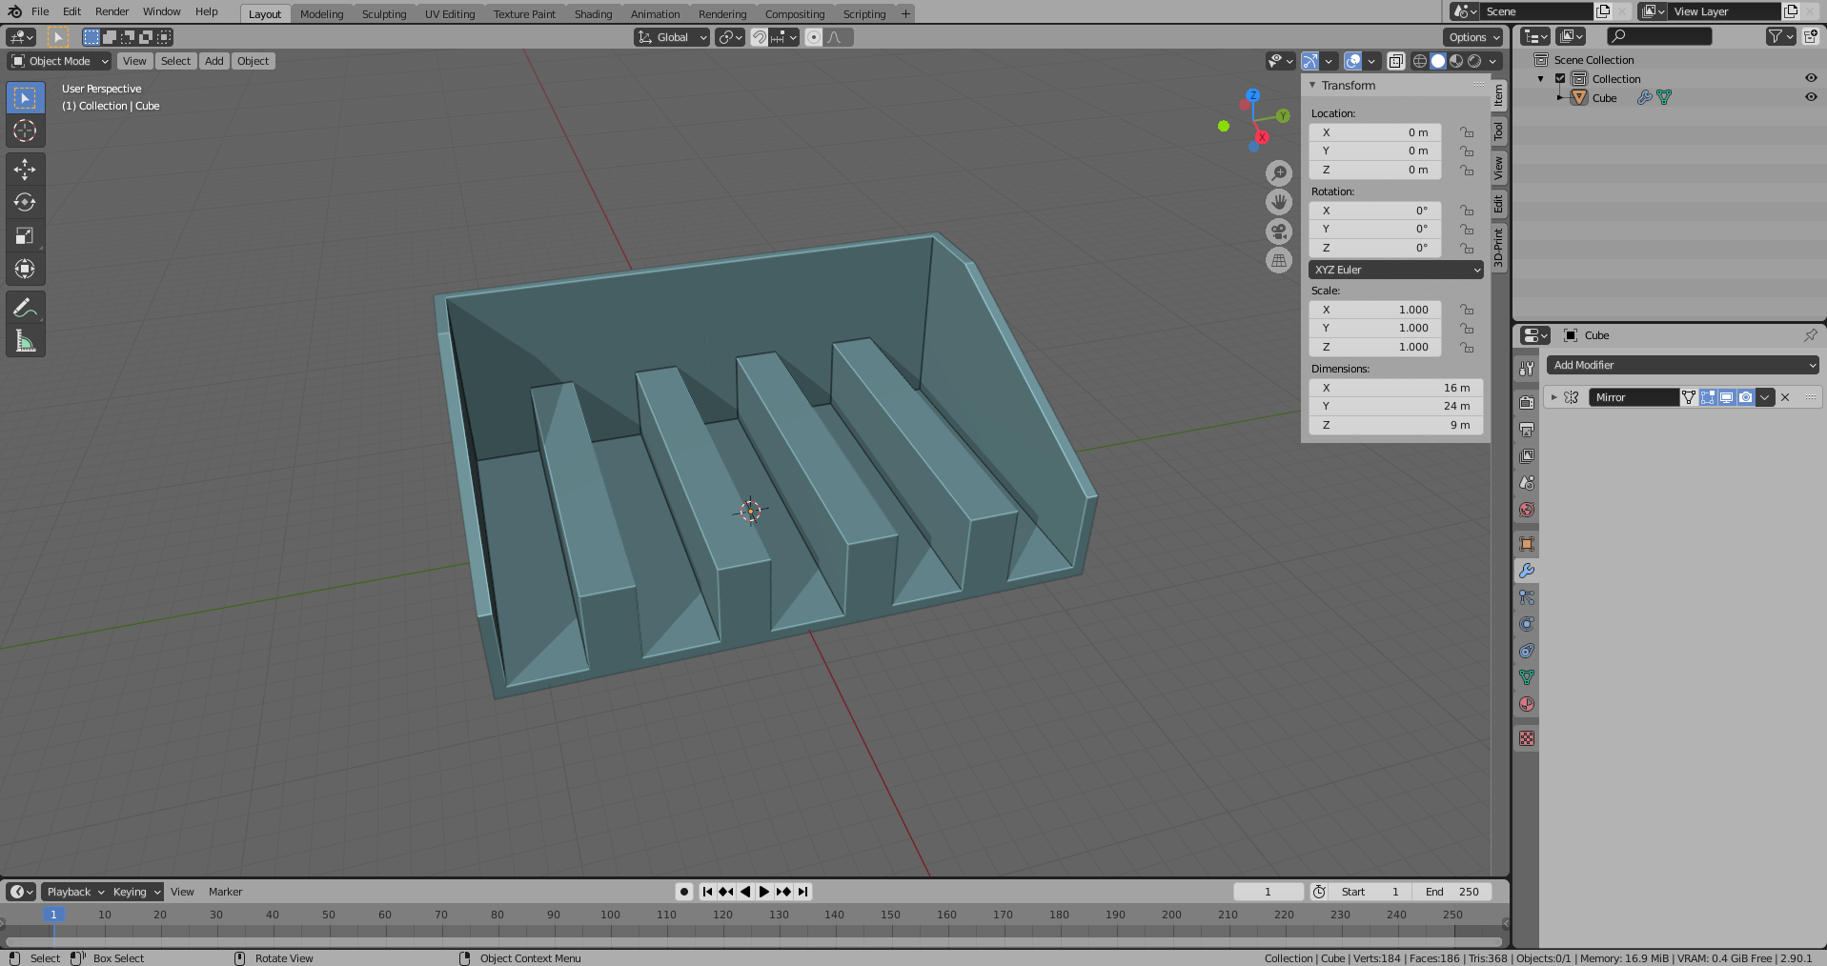Open the Render menu
This screenshot has width=1827, height=966.
coord(112,11)
